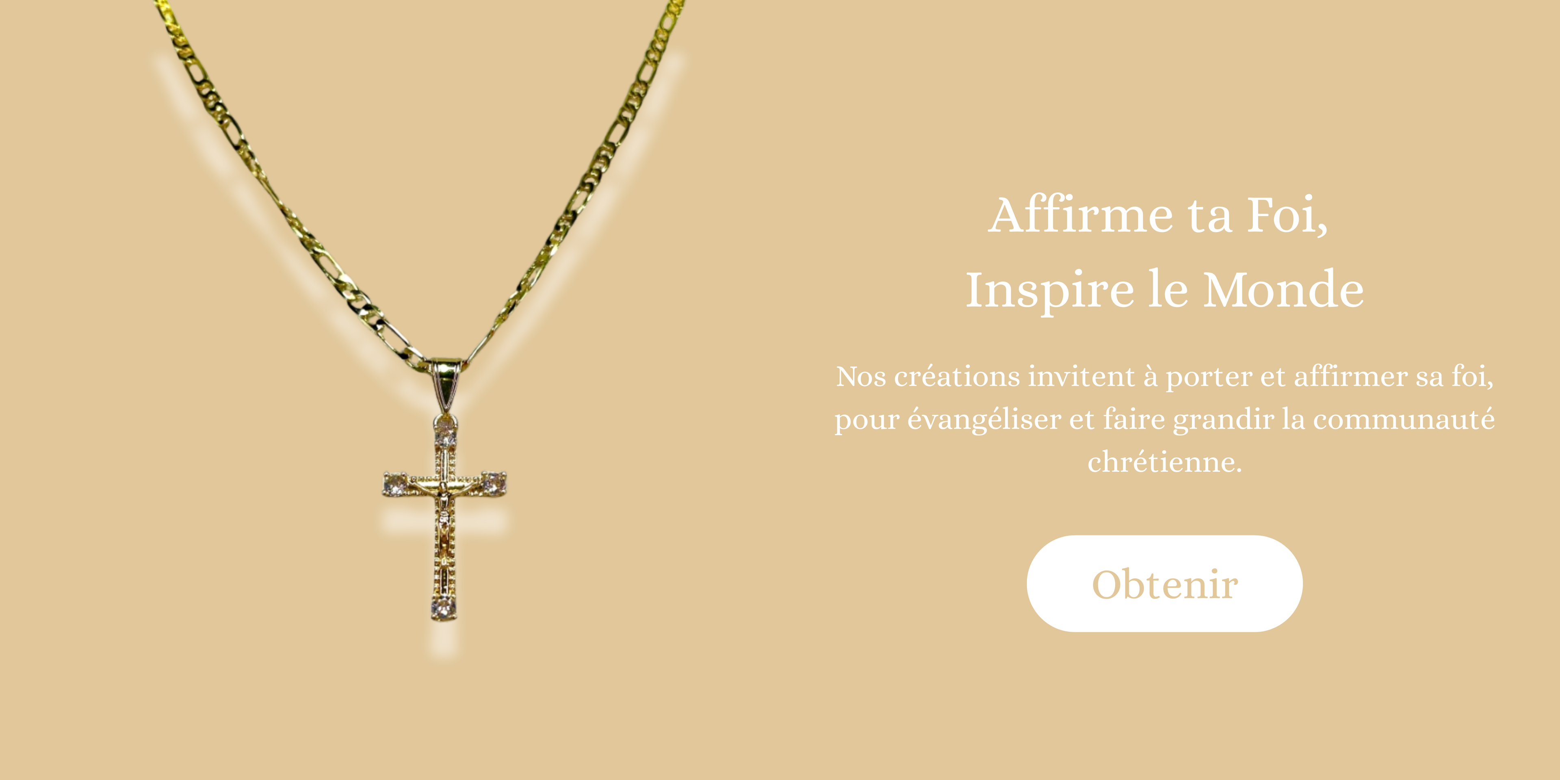Click the word "Foi," in the heading
1560x780 pixels.
pyautogui.click(x=1287, y=216)
